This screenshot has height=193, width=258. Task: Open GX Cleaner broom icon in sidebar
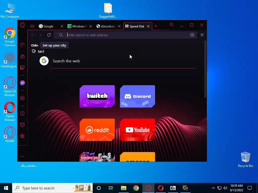[x=22, y=56]
